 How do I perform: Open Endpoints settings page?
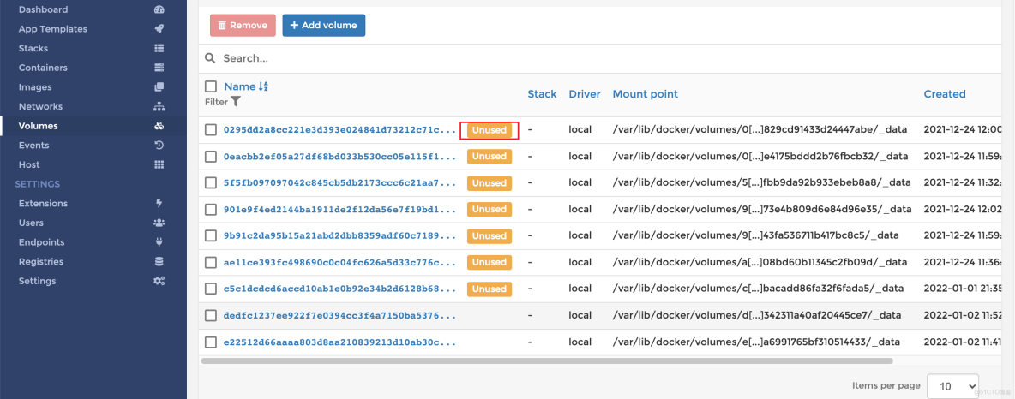tap(41, 242)
